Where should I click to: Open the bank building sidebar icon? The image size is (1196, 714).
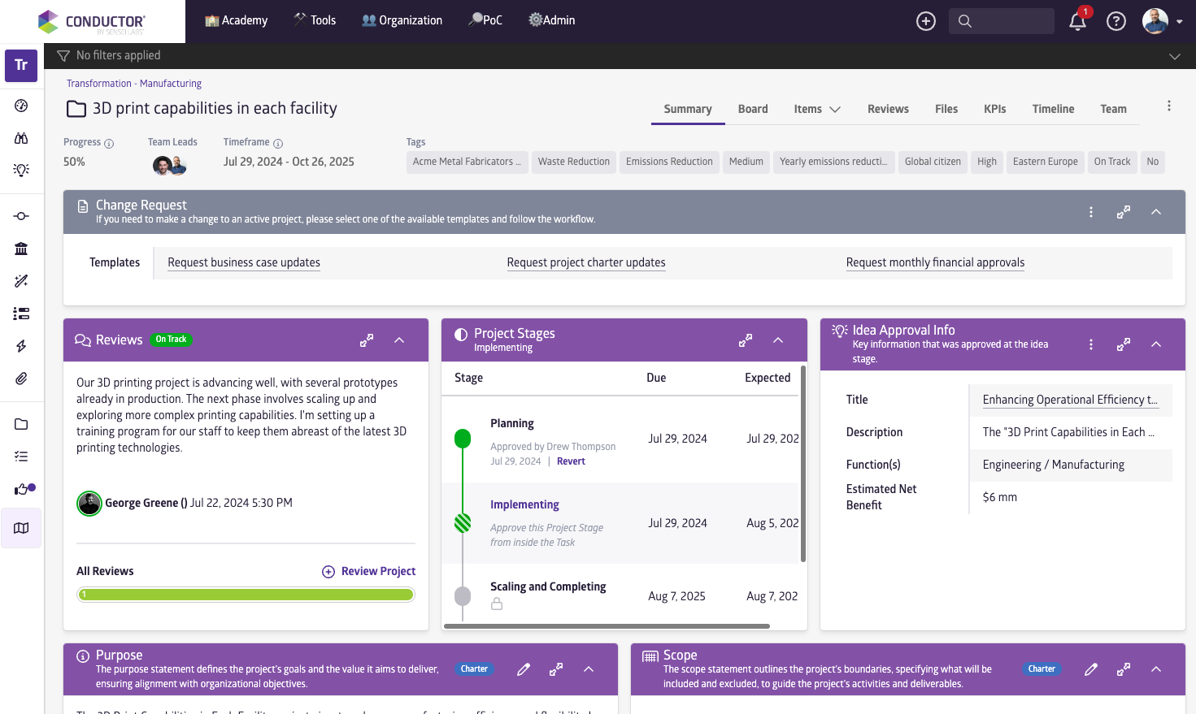point(21,249)
